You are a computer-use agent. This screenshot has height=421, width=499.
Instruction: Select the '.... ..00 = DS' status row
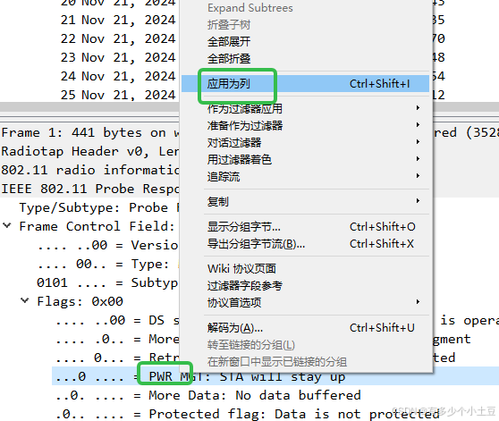[116, 320]
